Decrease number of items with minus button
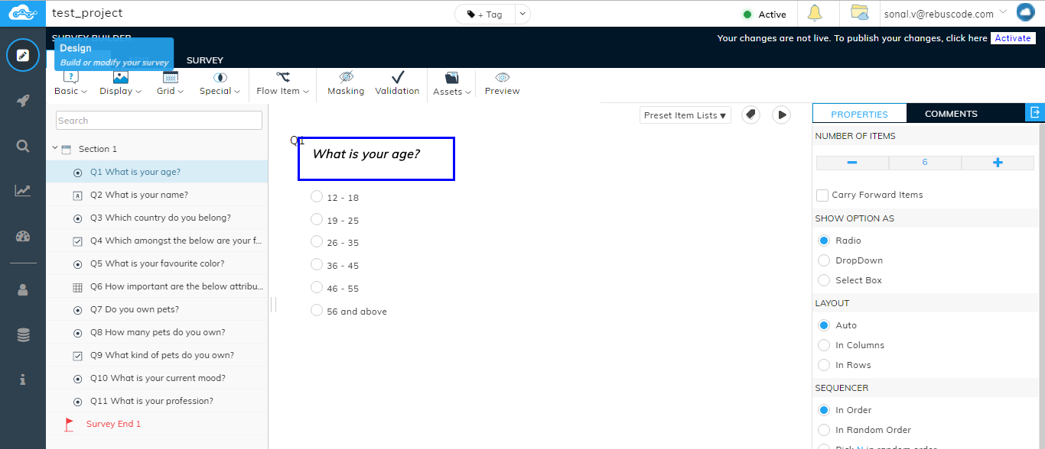 pyautogui.click(x=852, y=163)
